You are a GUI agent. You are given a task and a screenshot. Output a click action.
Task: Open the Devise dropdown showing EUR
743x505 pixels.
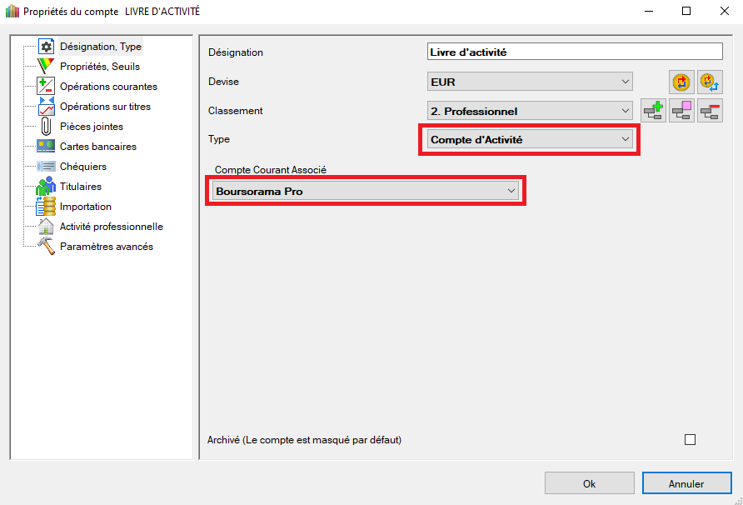[x=529, y=82]
